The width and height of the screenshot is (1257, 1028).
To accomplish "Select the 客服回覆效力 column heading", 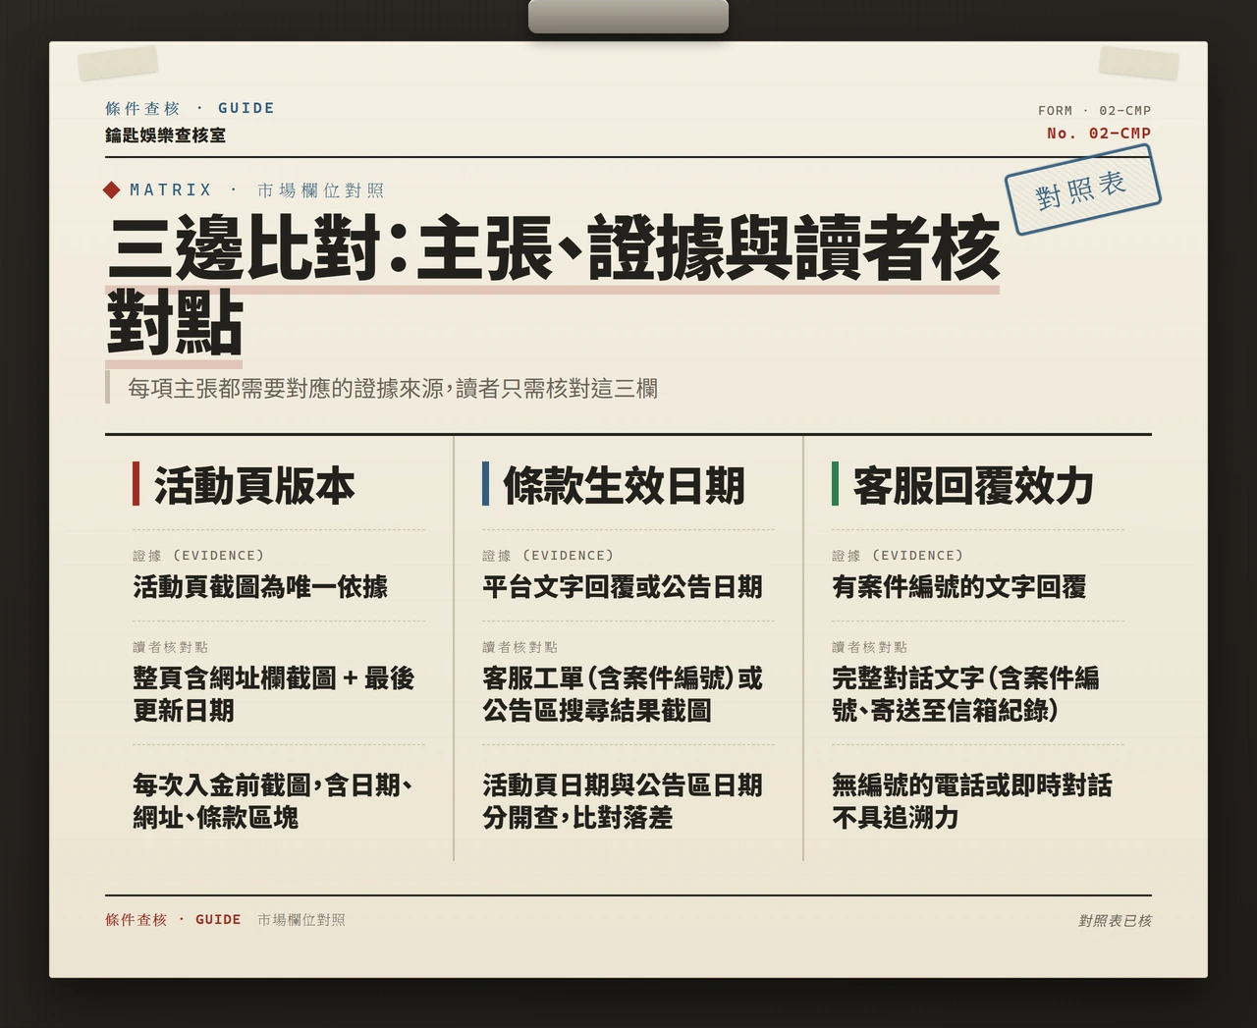I will pos(973,485).
